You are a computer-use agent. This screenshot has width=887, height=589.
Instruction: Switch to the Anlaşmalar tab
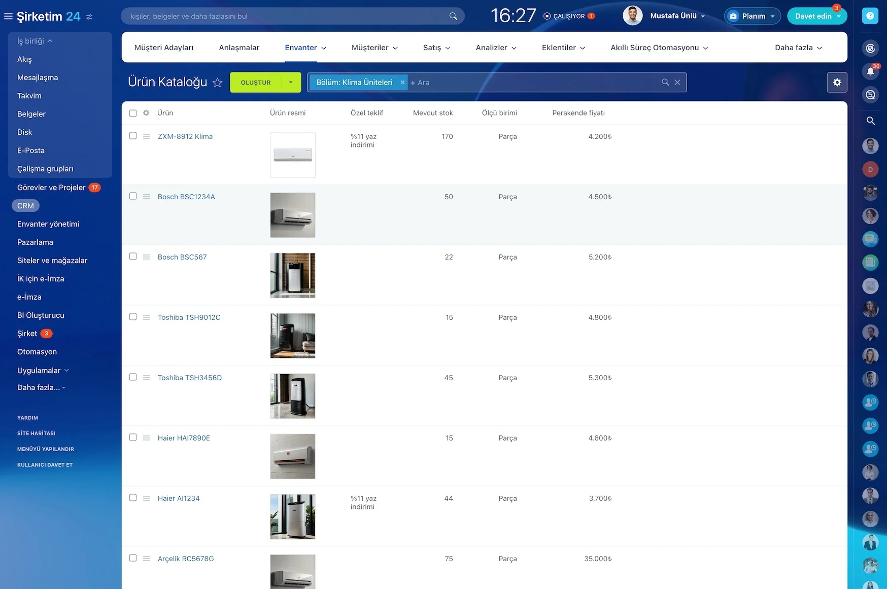239,48
